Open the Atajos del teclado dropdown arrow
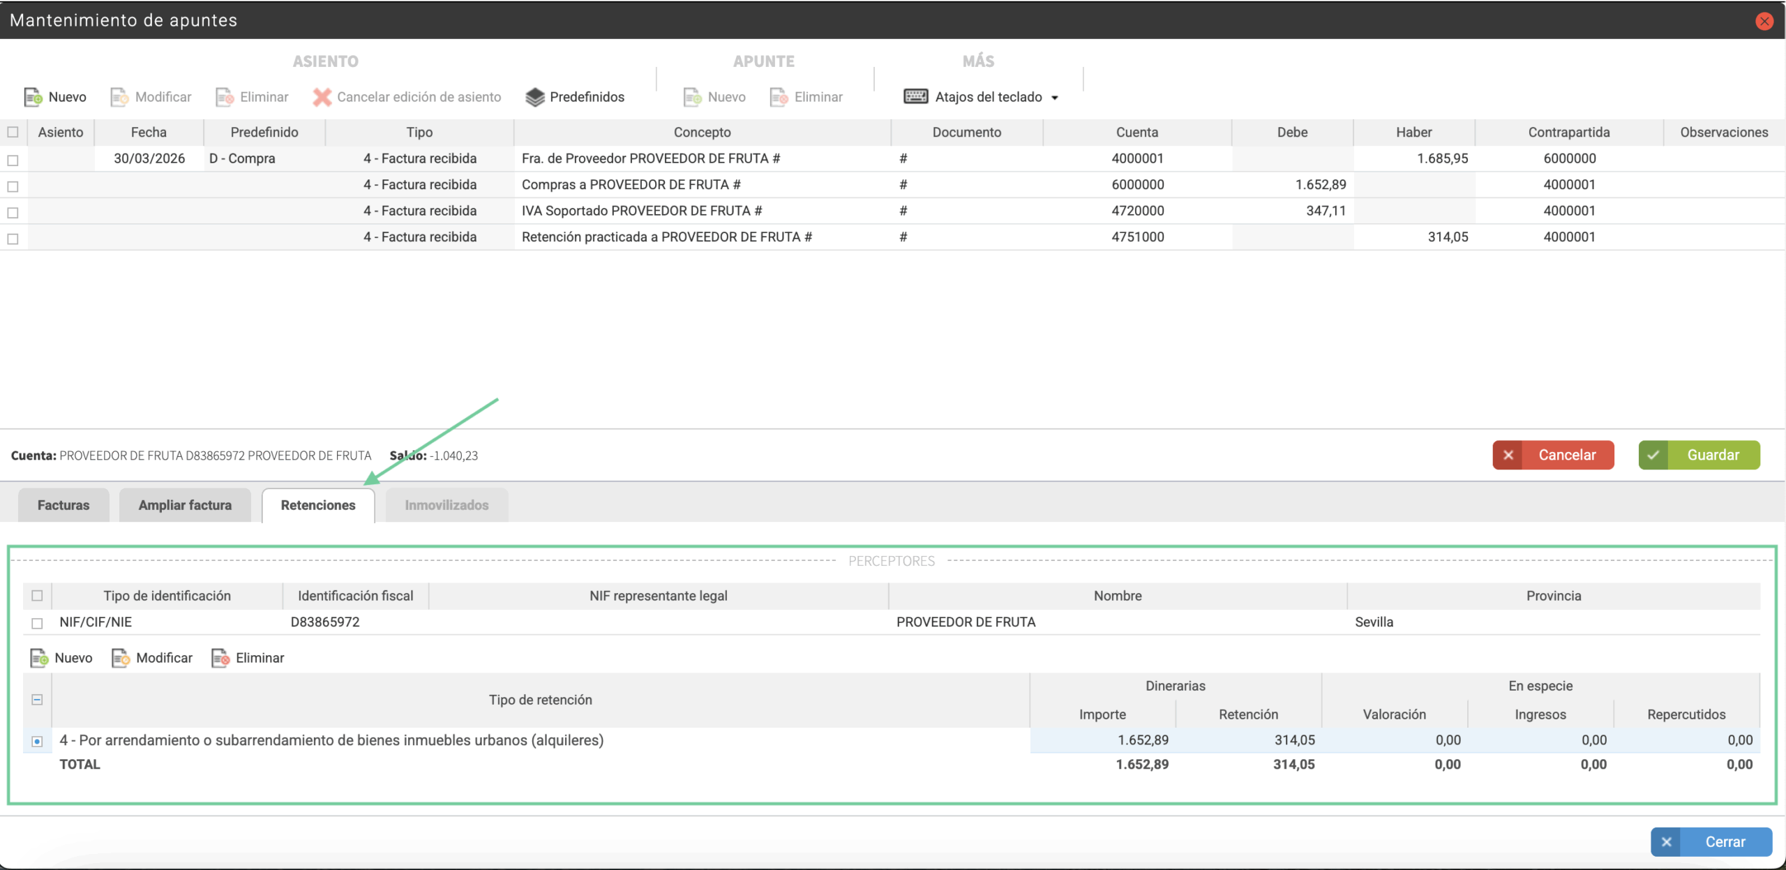1786x870 pixels. pyautogui.click(x=1055, y=98)
